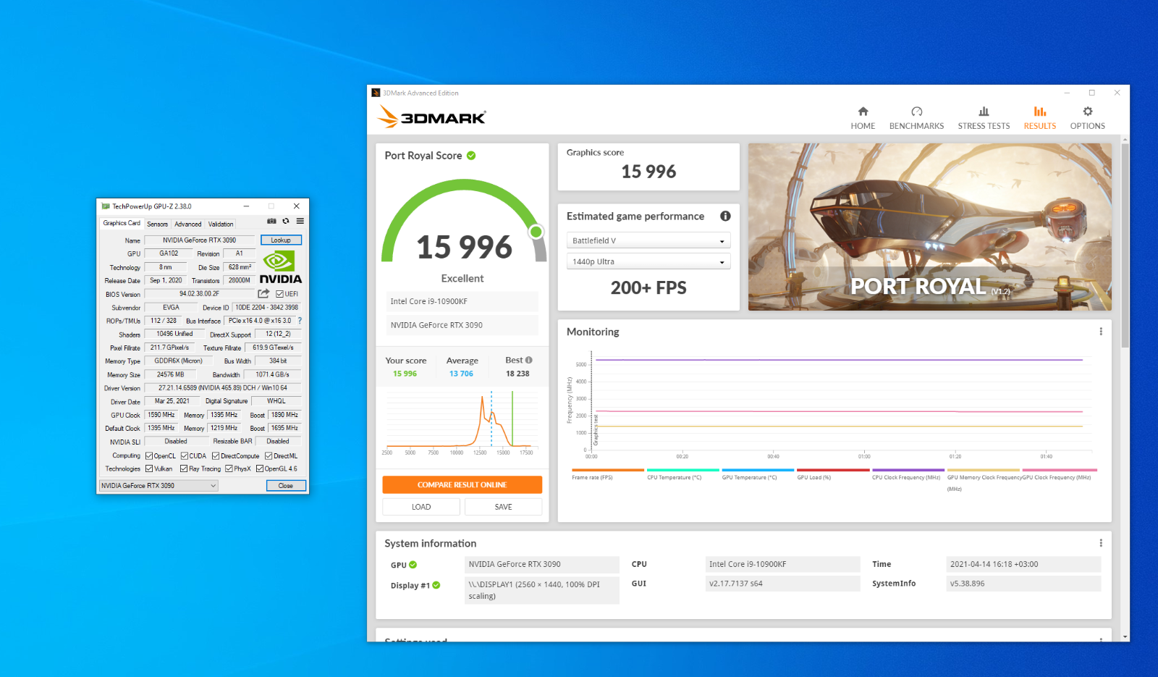Click the BIOS share/export icon in GPU-Z

[x=263, y=293]
